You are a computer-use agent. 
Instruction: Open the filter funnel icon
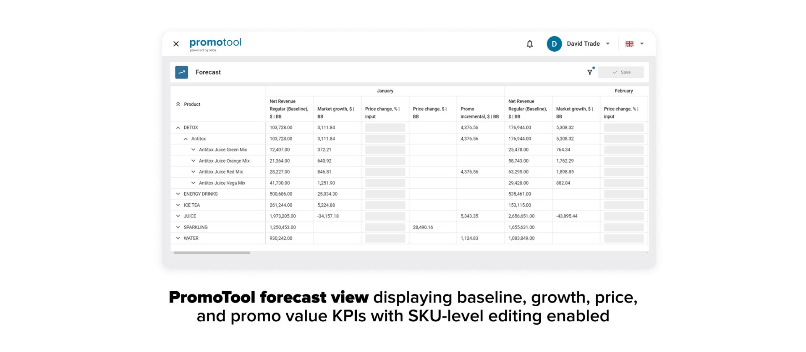[x=590, y=72]
